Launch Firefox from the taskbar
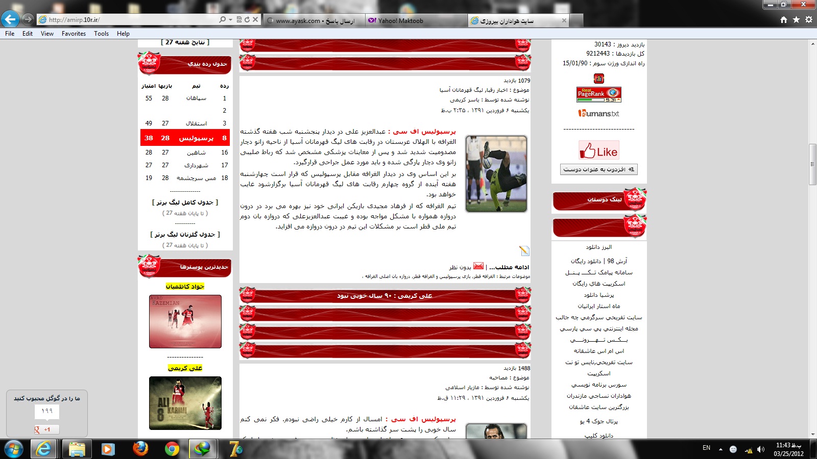 (x=140, y=449)
